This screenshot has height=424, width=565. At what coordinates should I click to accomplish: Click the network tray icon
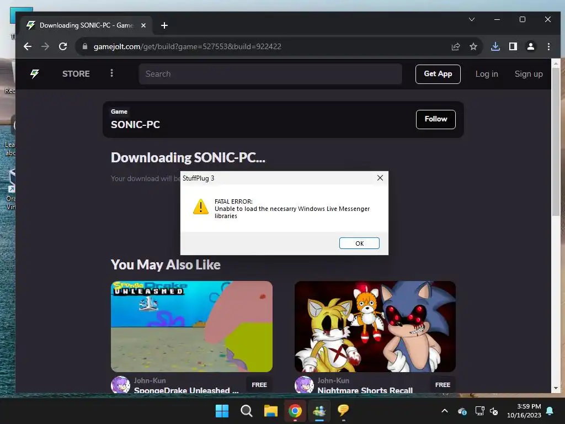coord(479,411)
